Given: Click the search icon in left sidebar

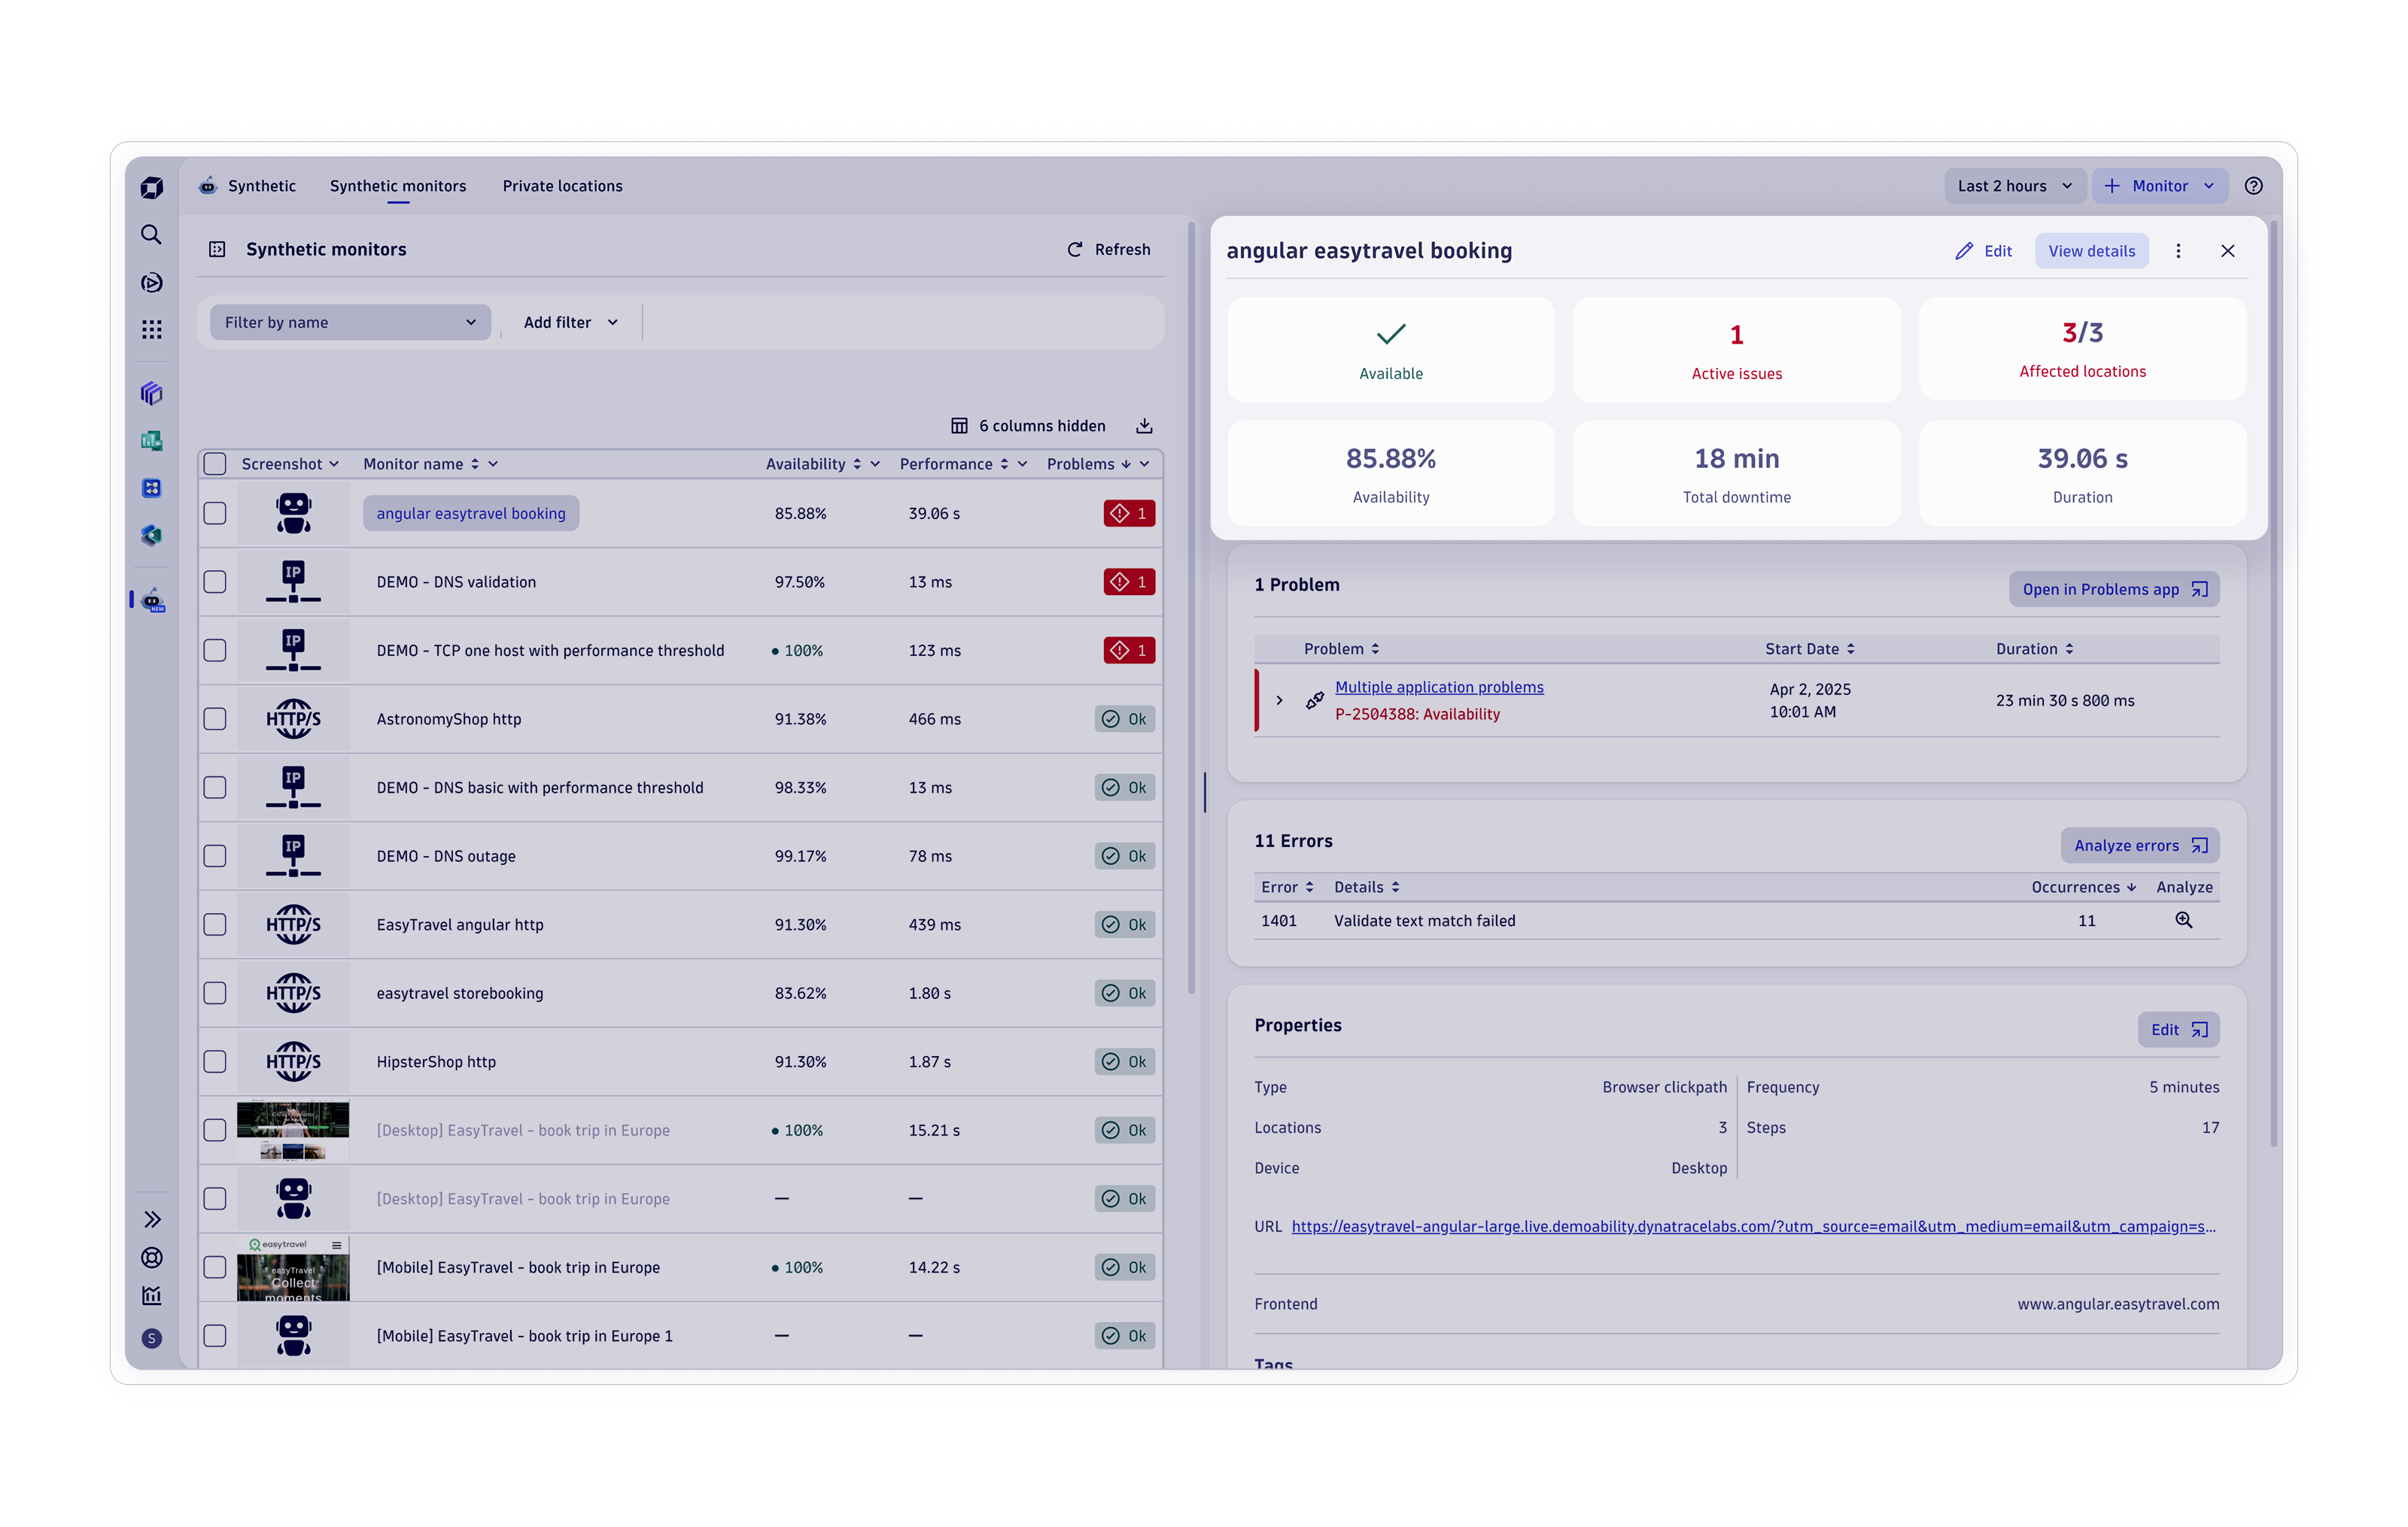Looking at the screenshot, I should pyautogui.click(x=151, y=234).
